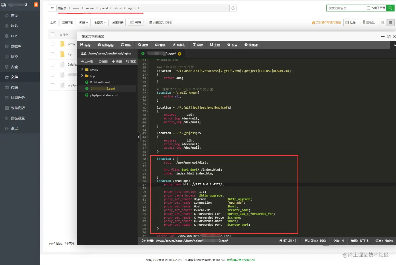
Task: Switch file list to grid view
Action: tap(383, 22)
